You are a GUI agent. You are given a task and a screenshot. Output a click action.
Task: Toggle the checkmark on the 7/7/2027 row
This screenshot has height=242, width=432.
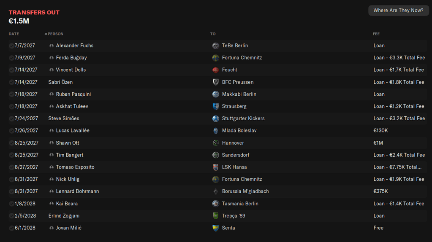click(x=11, y=46)
